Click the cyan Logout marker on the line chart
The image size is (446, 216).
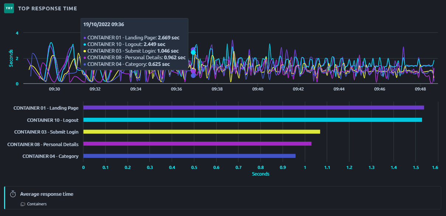pos(193,52)
